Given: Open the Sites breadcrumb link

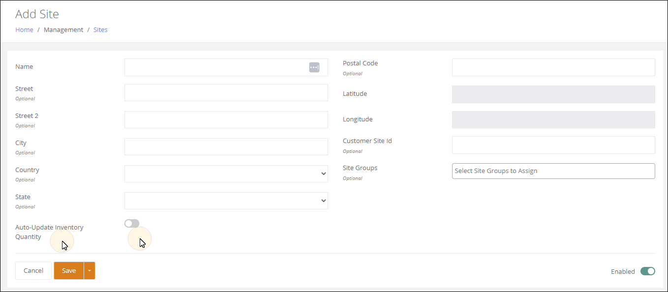Looking at the screenshot, I should [x=100, y=29].
